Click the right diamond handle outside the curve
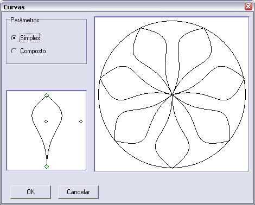Screen dimensions: 255x205 tap(81, 121)
